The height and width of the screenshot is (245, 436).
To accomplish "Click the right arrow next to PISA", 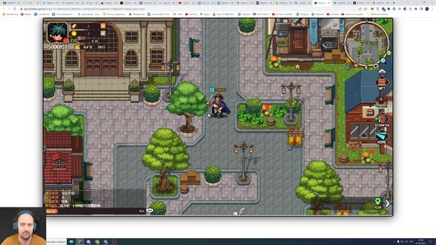I will click(387, 203).
